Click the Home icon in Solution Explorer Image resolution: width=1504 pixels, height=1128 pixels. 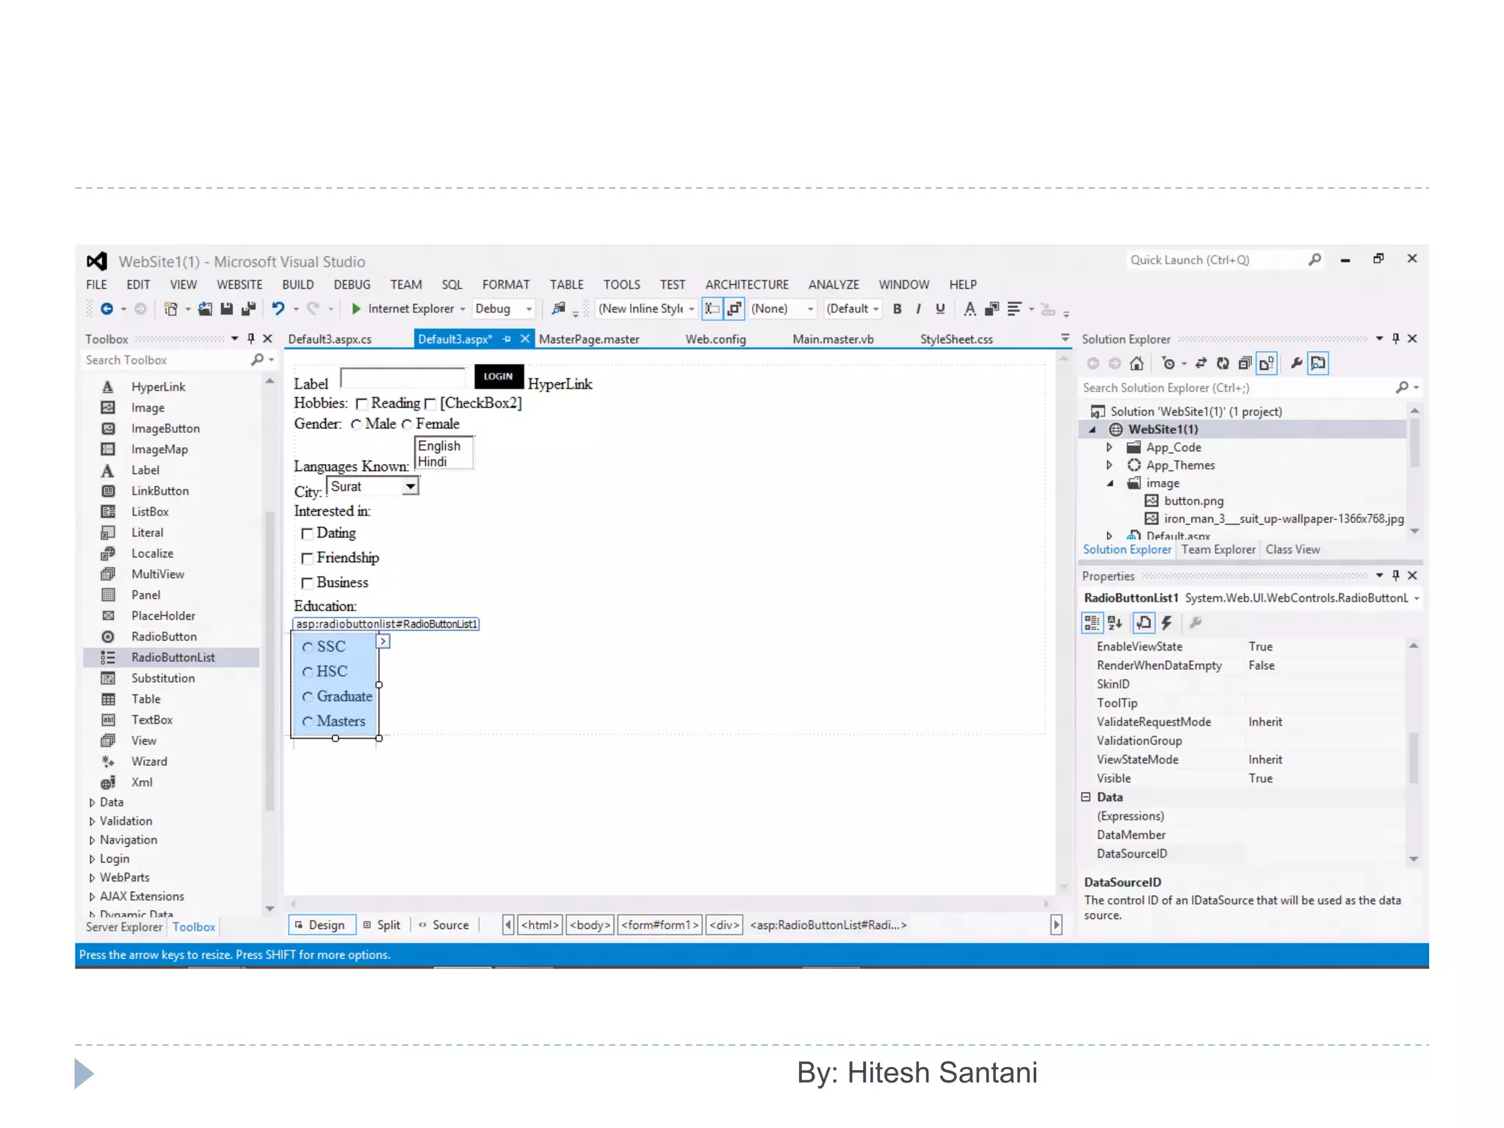[x=1137, y=364]
